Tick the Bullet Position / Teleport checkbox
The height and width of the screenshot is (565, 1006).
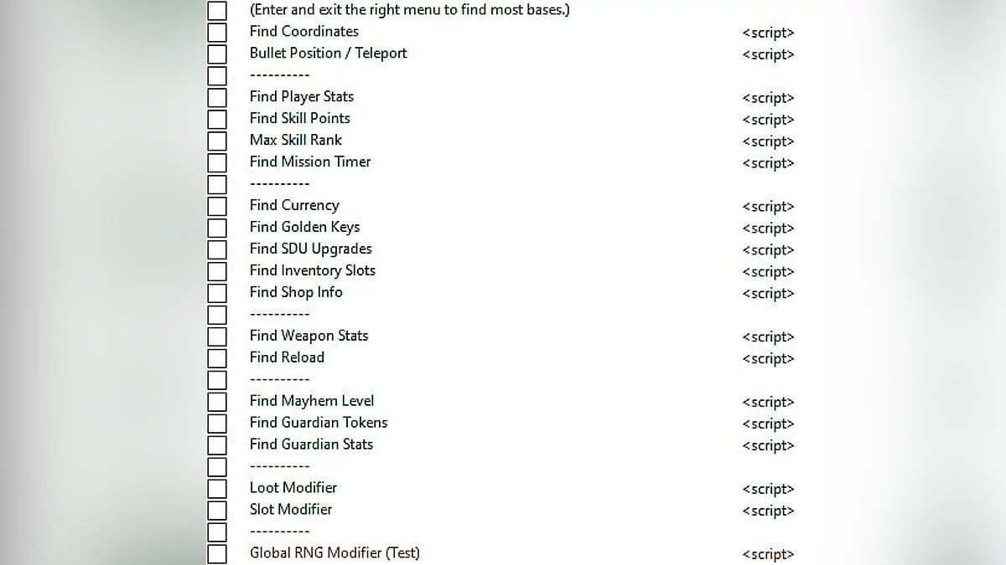click(x=217, y=54)
